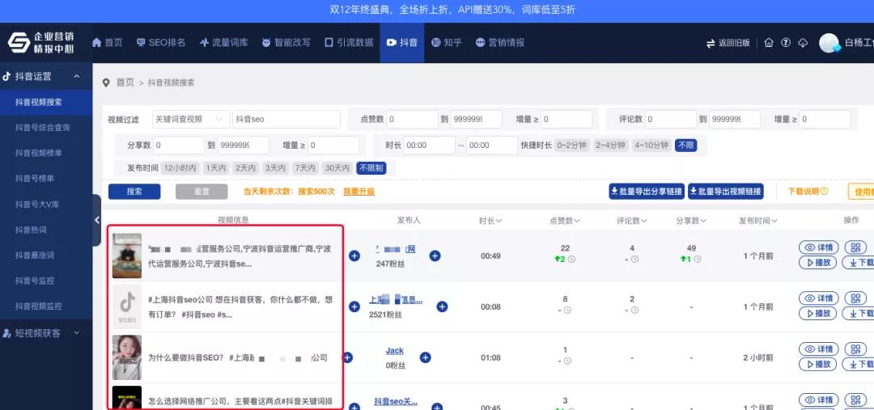
Task: Click the home icon in top-right header
Action: 769,43
